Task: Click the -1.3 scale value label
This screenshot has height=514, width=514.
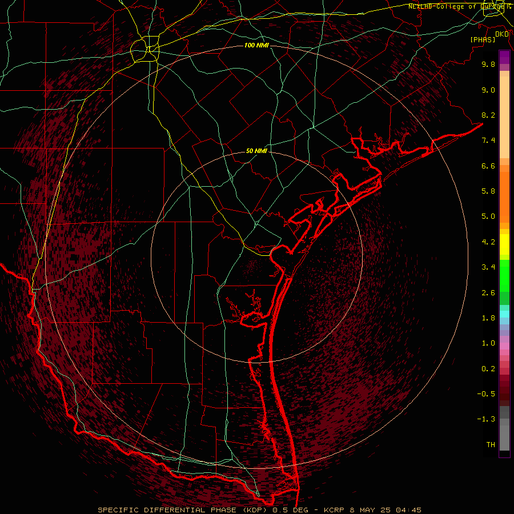Action: click(486, 419)
